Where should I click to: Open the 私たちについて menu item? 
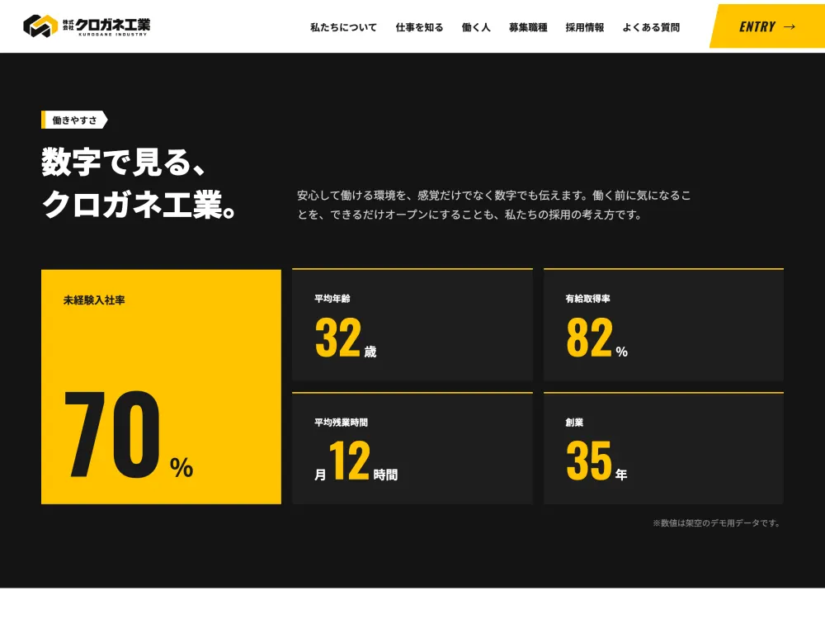(343, 27)
